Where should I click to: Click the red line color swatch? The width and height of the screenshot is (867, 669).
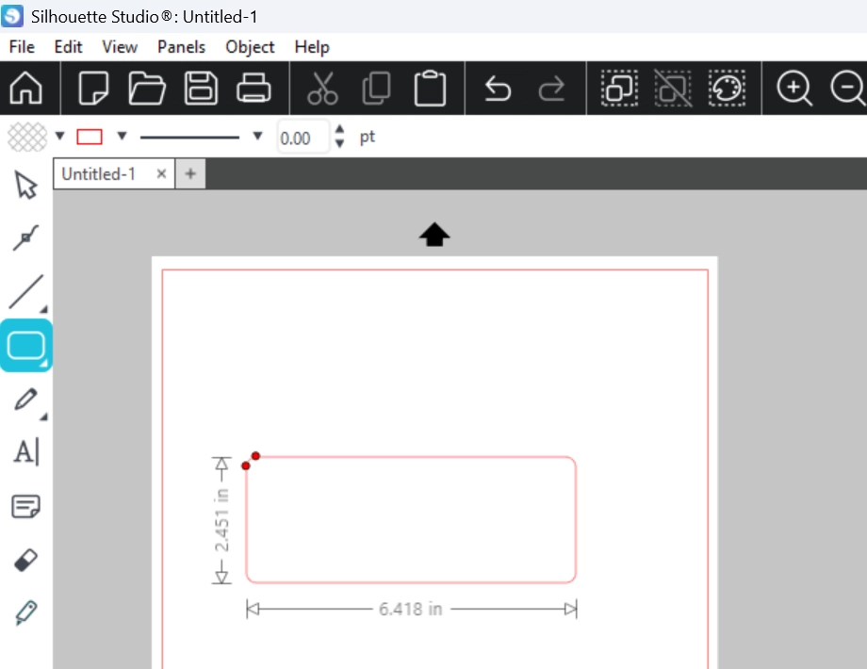(x=90, y=137)
